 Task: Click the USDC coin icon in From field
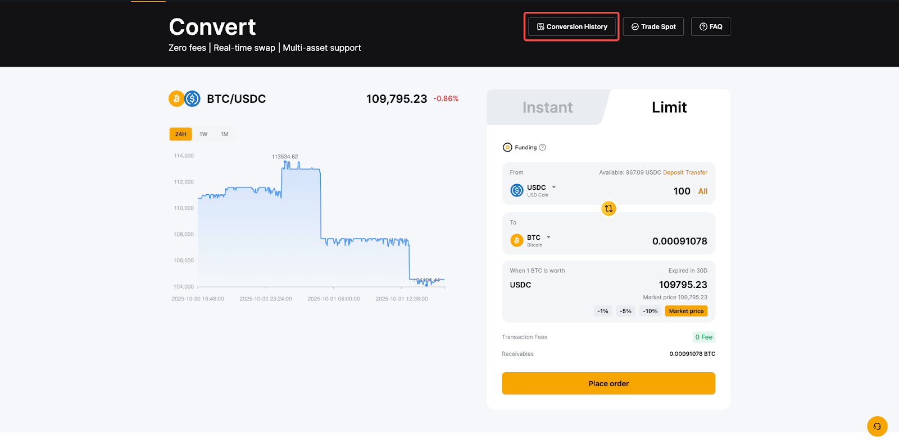click(x=516, y=191)
